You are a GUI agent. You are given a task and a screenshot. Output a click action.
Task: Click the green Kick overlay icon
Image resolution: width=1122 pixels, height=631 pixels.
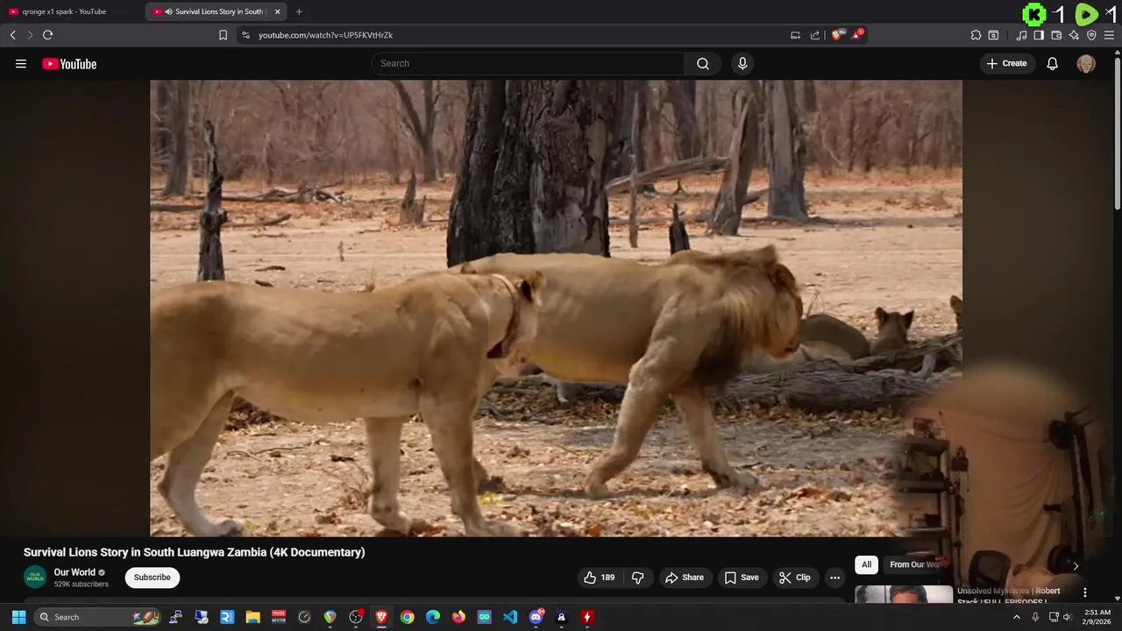1034,14
